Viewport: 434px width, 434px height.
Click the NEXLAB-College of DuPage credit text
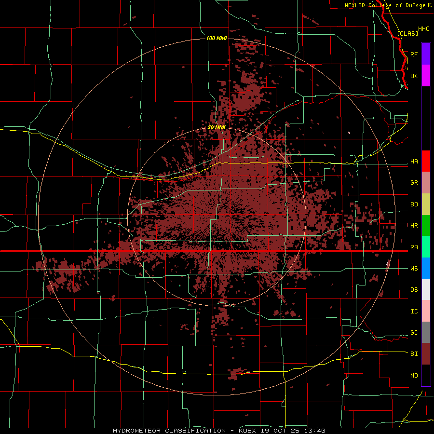pyautogui.click(x=385, y=5)
